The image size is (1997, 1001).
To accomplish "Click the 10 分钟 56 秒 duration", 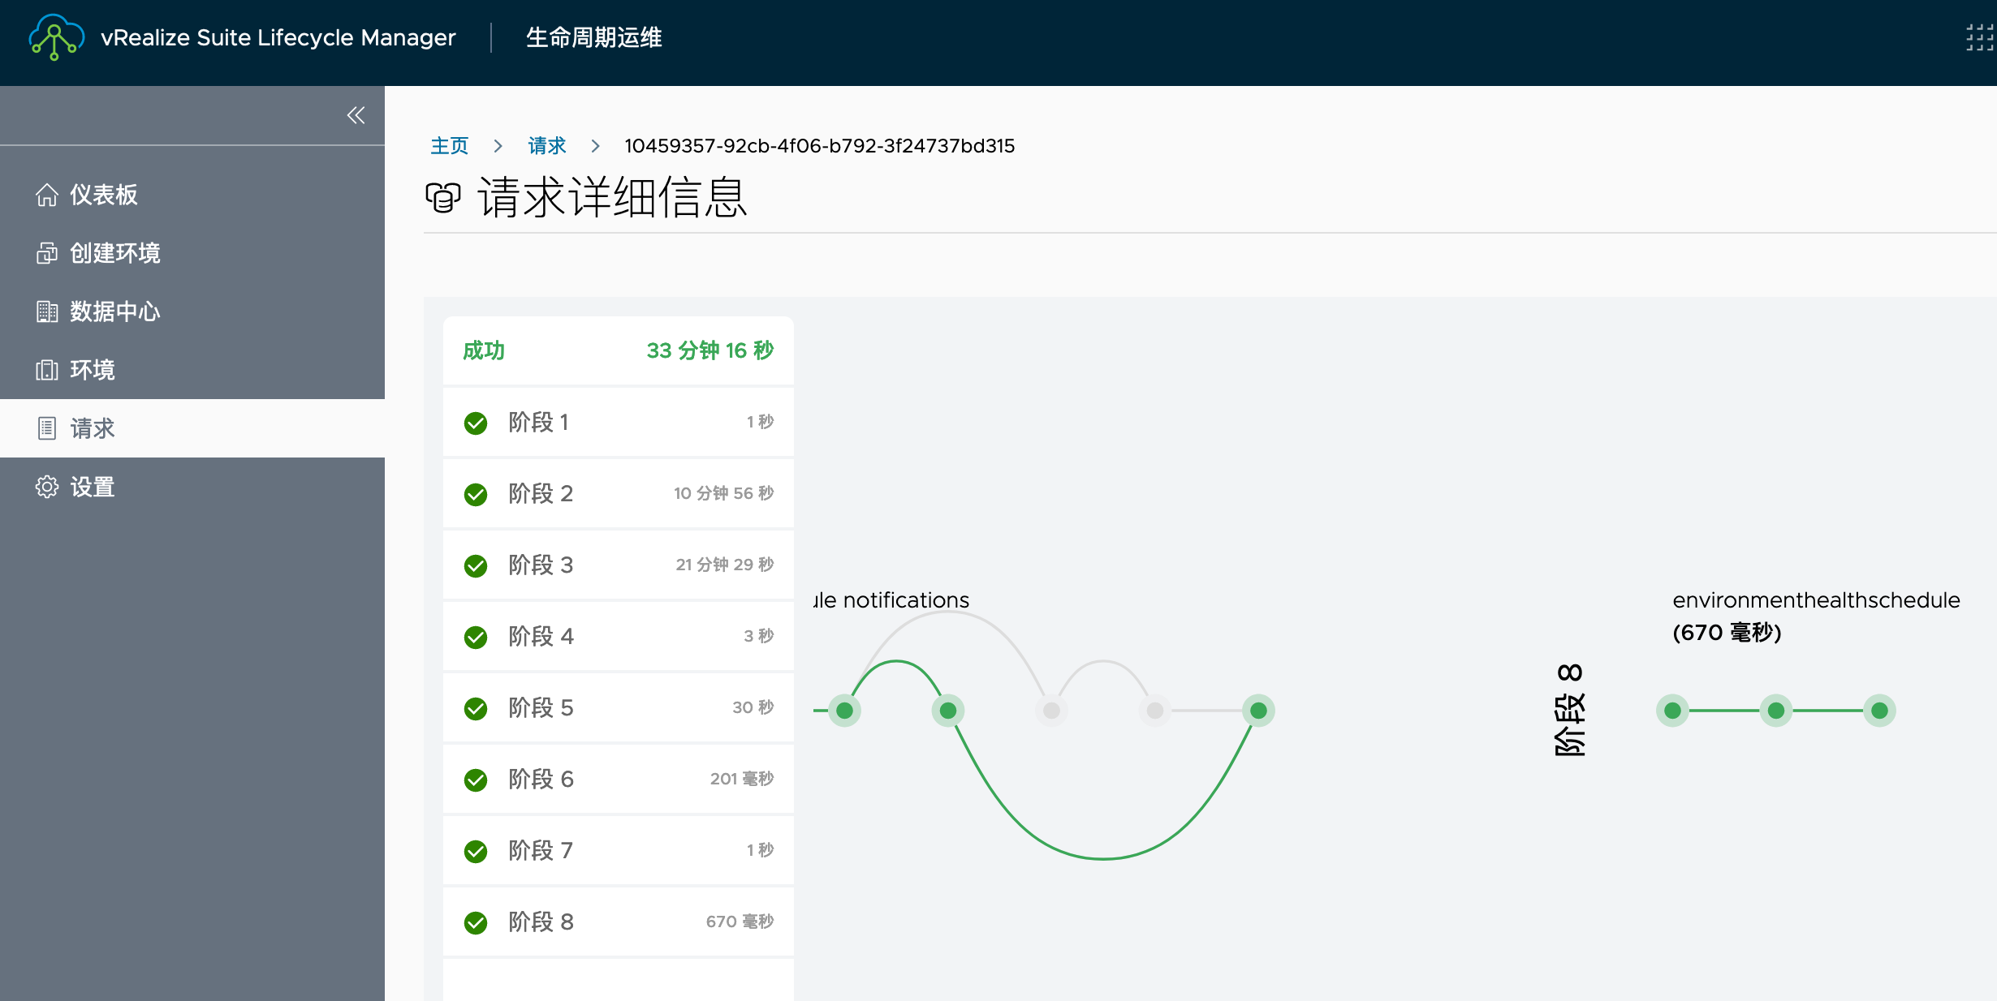I will [x=724, y=493].
